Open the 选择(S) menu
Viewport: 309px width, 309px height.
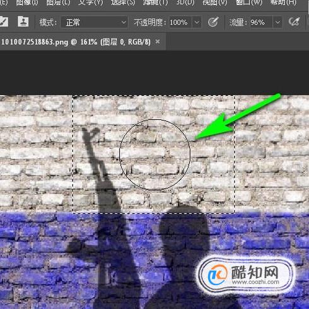(x=123, y=3)
